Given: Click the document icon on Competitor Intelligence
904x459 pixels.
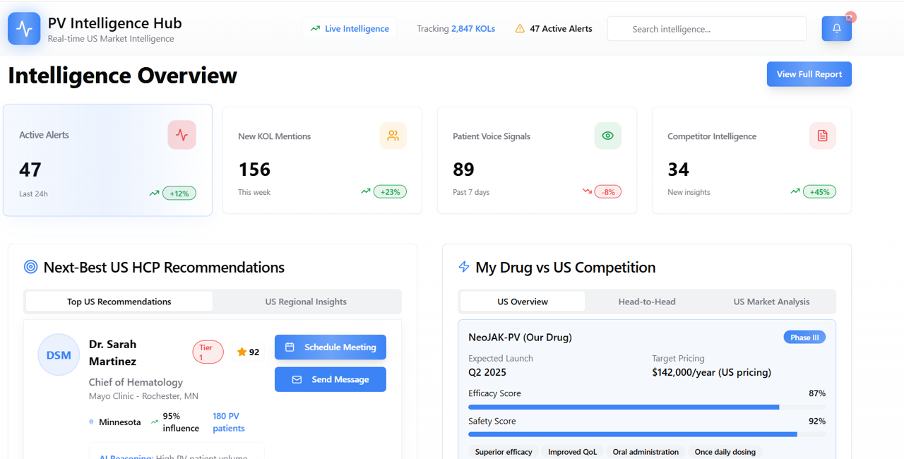Looking at the screenshot, I should (x=822, y=136).
